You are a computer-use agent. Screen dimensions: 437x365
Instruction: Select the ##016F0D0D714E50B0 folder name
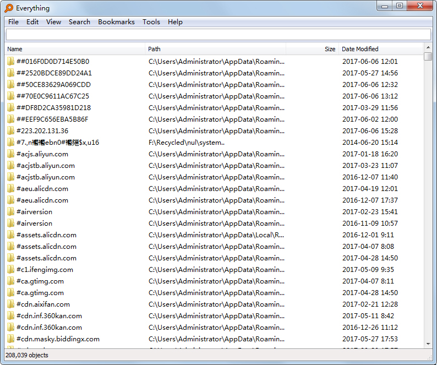point(53,61)
